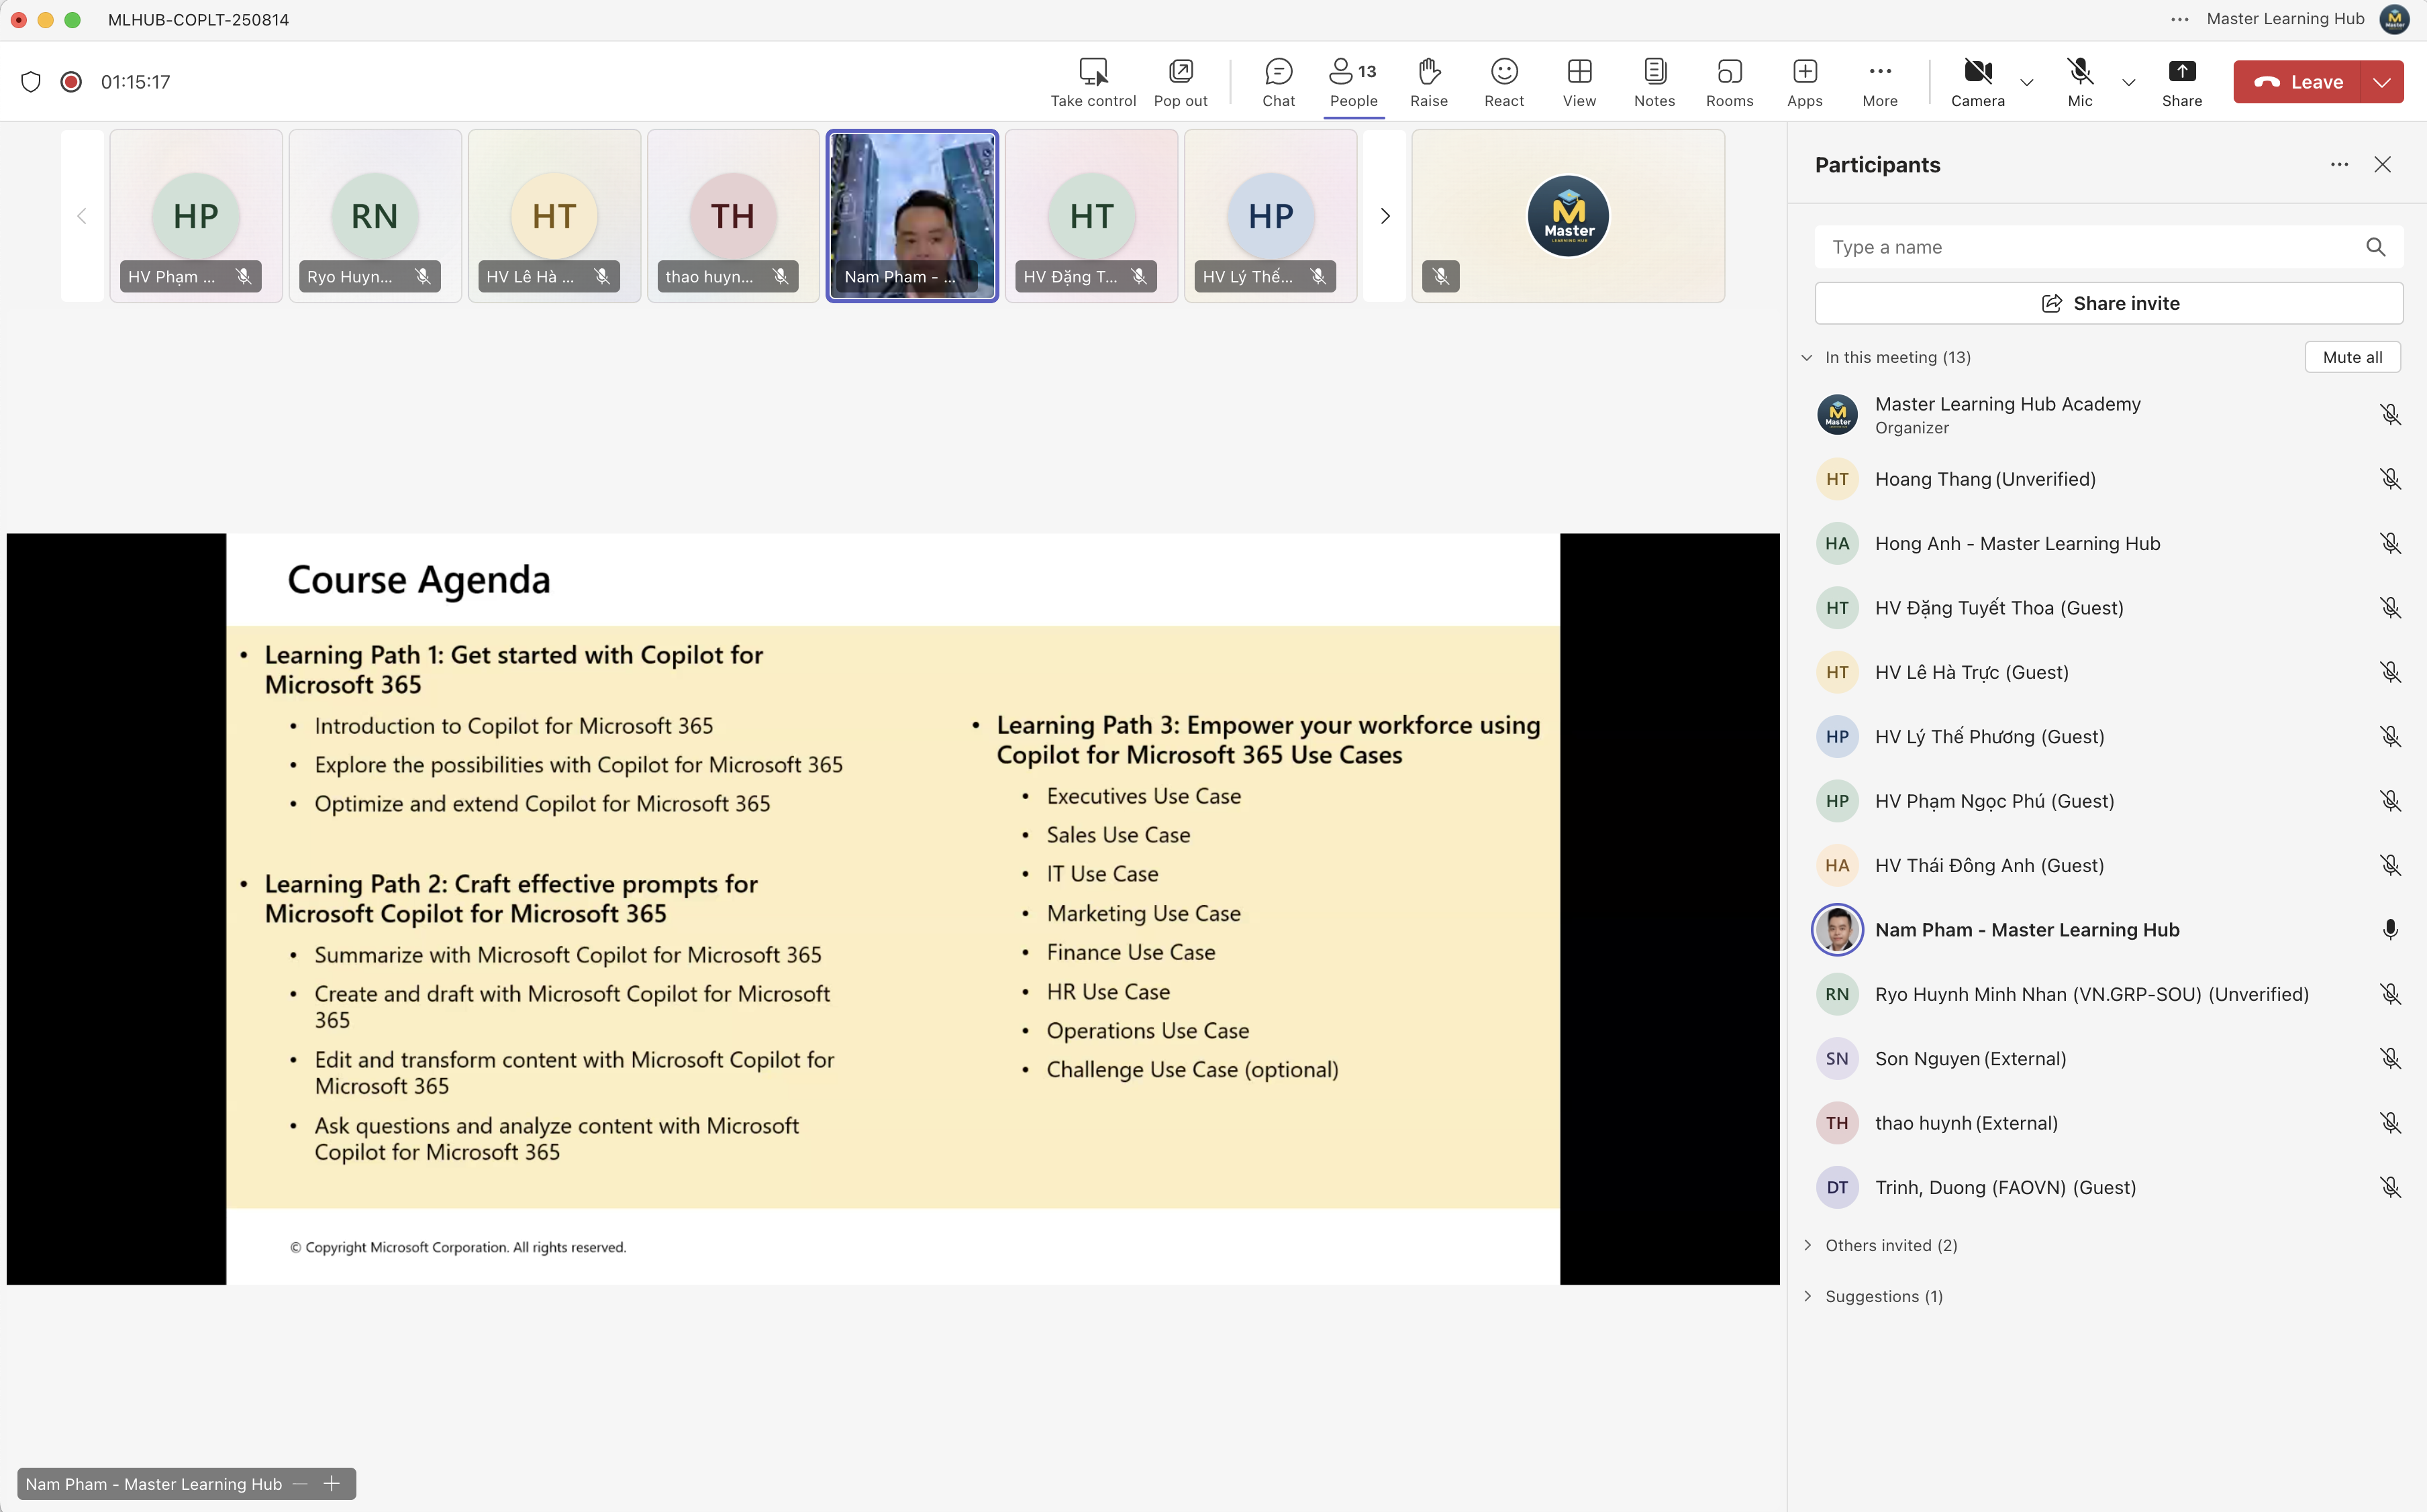Image resolution: width=2427 pixels, height=1512 pixels.
Task: Click Nam Pham avatar in participant list
Action: [x=1837, y=930]
